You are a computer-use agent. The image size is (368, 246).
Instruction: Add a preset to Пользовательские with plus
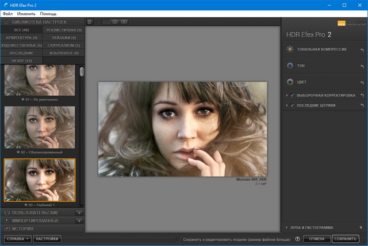point(79,213)
